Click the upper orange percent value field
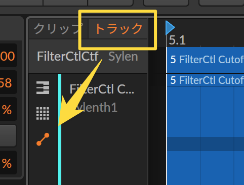 tap(8, 109)
